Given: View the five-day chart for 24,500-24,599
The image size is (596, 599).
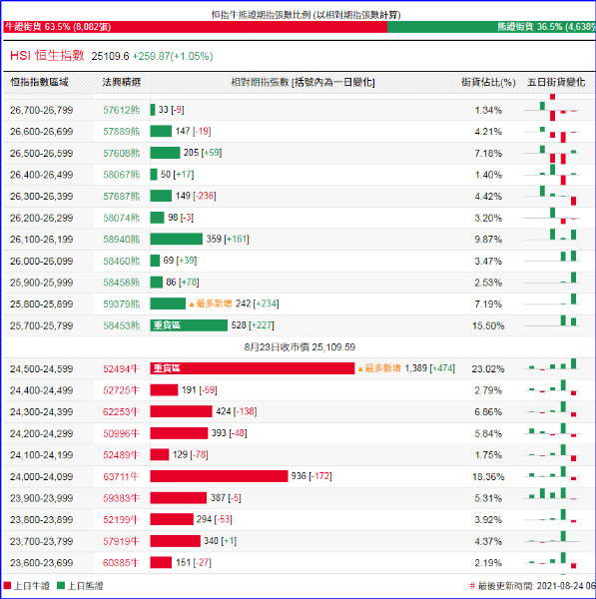Looking at the screenshot, I should click(x=552, y=365).
